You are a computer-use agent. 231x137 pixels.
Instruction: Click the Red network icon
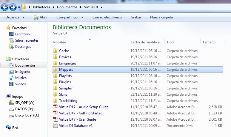(x=8, y=127)
